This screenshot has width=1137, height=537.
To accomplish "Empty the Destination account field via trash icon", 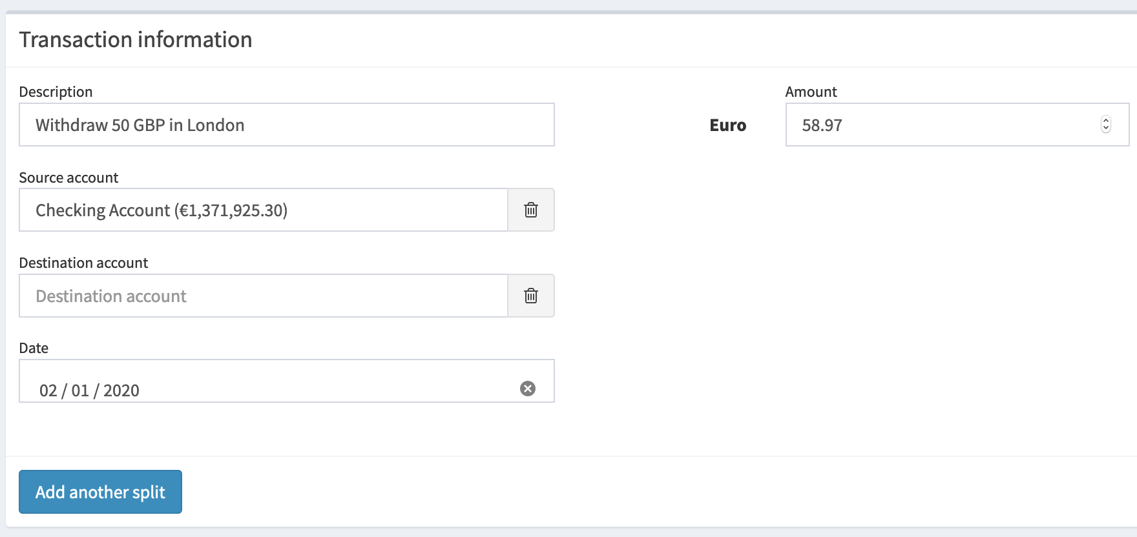I will click(x=531, y=296).
